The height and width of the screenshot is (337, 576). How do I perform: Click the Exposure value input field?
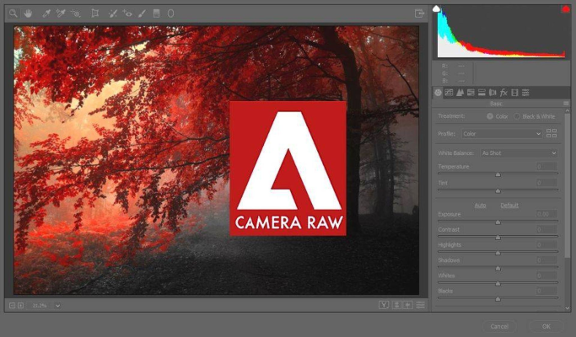click(546, 214)
